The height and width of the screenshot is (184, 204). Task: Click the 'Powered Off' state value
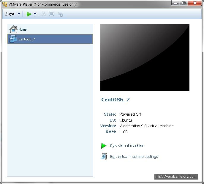(130, 114)
